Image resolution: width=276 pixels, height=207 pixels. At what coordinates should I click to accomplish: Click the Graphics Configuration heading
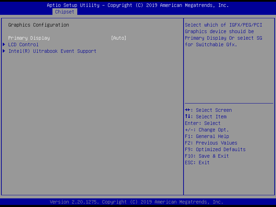coord(38,25)
